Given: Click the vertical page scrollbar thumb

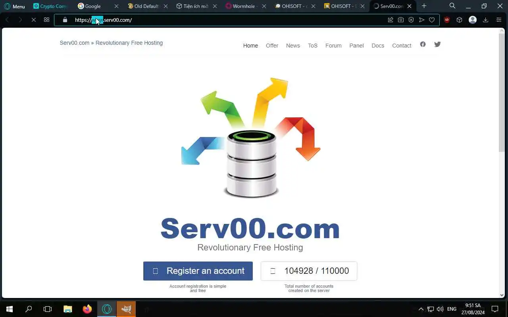Looking at the screenshot, I should point(502,92).
